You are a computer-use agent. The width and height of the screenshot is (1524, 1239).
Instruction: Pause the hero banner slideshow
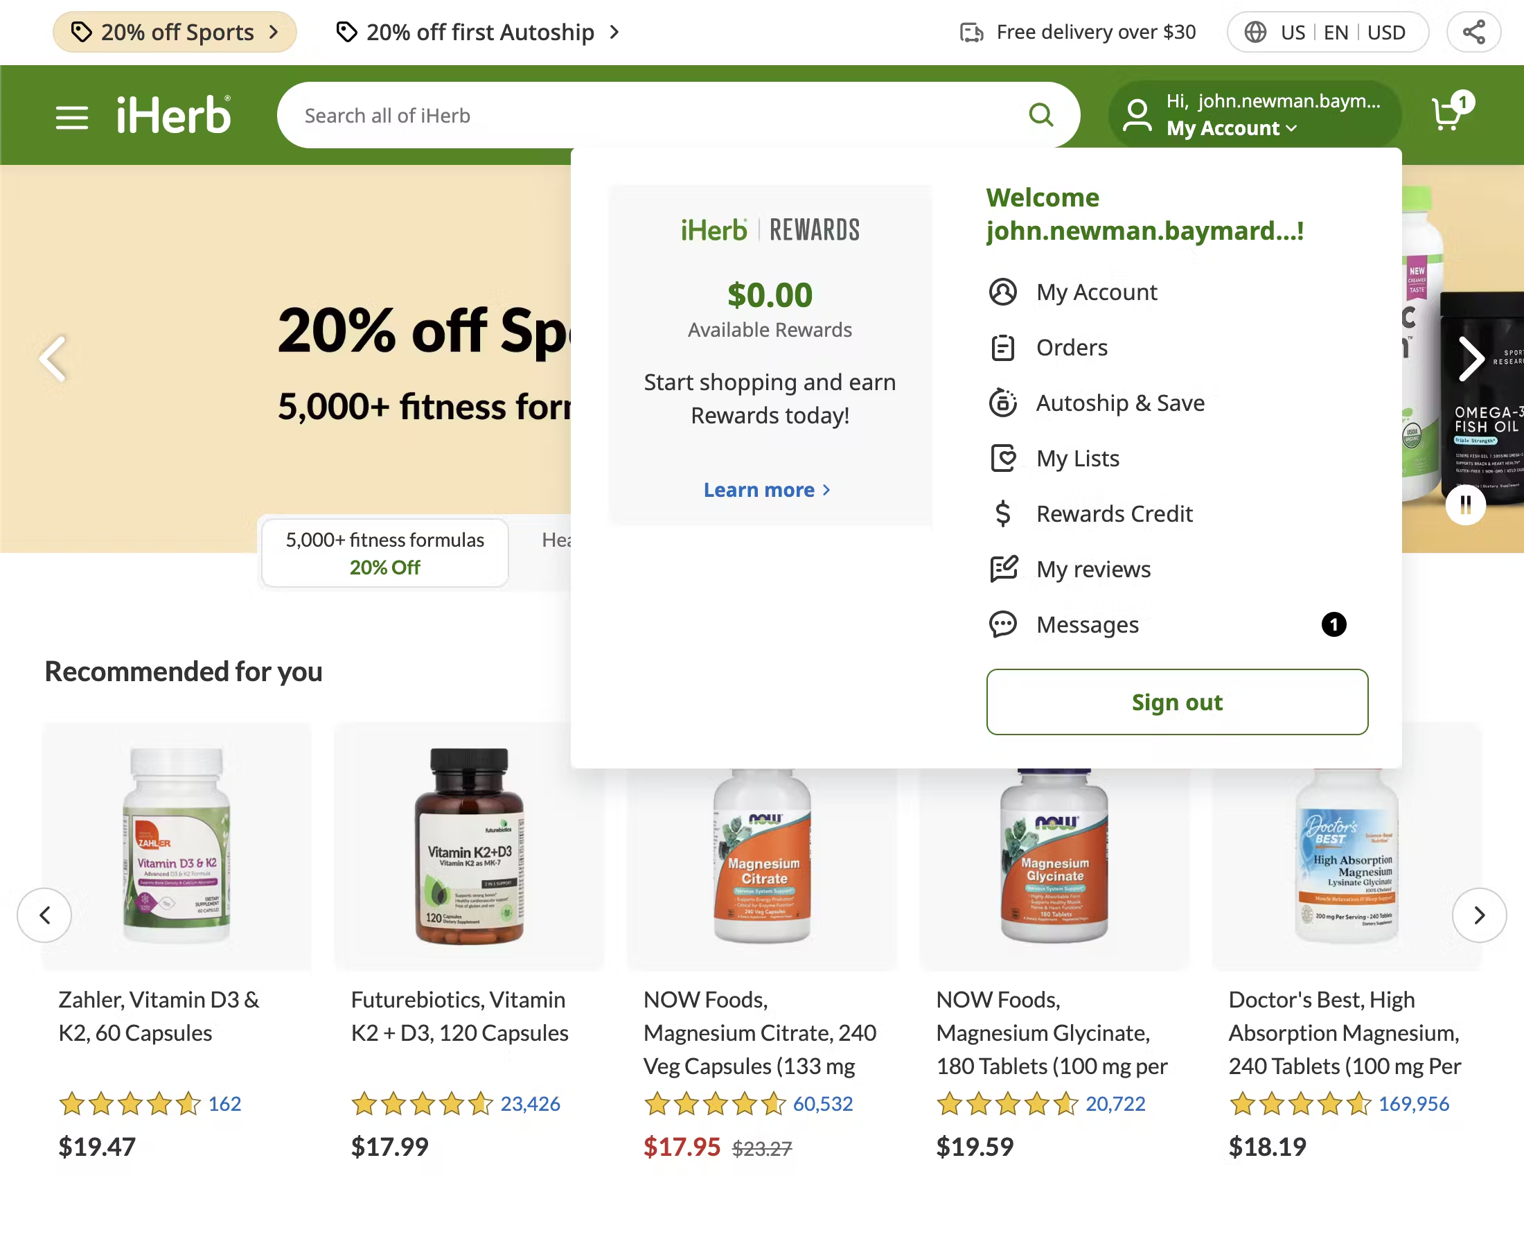[x=1466, y=504]
